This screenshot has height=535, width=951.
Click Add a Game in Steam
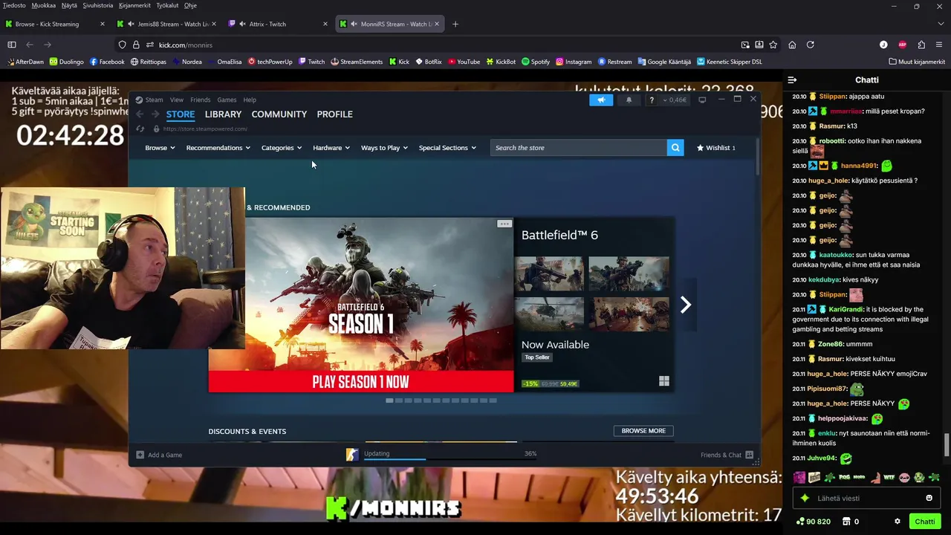click(159, 455)
